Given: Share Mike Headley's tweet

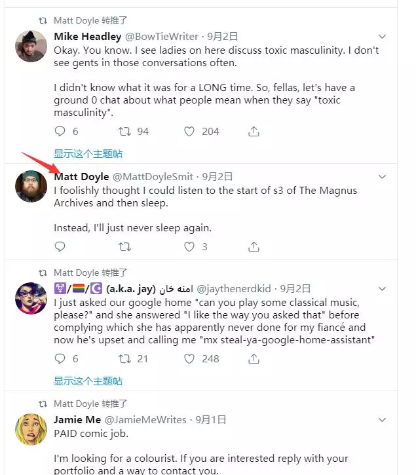Looking at the screenshot, I should pyautogui.click(x=254, y=132).
